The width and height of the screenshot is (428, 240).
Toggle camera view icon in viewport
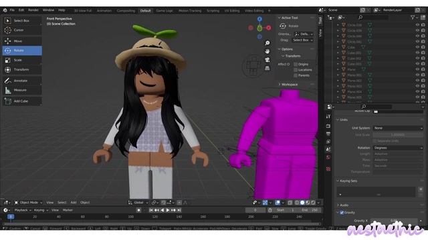tap(267, 60)
